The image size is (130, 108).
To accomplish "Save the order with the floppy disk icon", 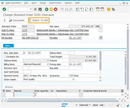I will tap(40, 9).
